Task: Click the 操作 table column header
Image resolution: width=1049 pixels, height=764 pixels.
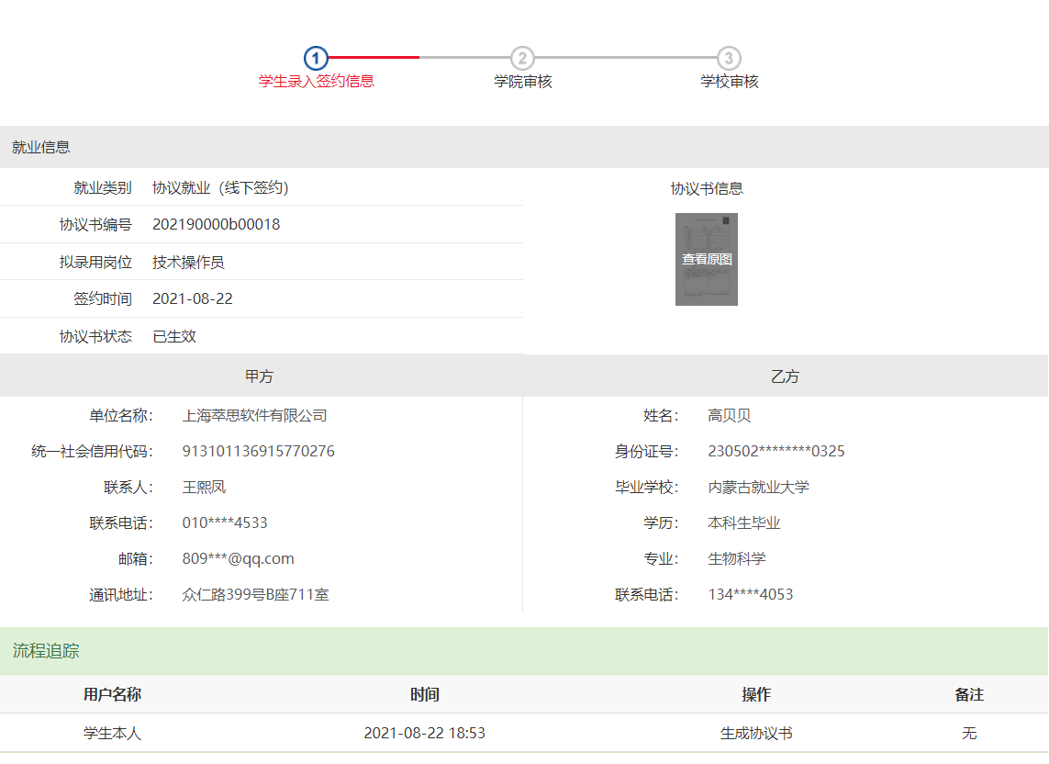Action: [x=756, y=694]
